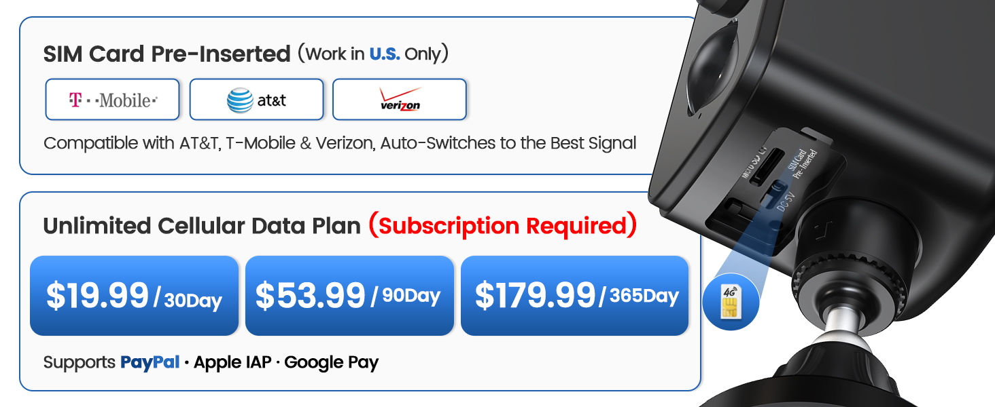Select the AT&T globe logo
Viewport: 995px width, 407px height.
coord(239,101)
